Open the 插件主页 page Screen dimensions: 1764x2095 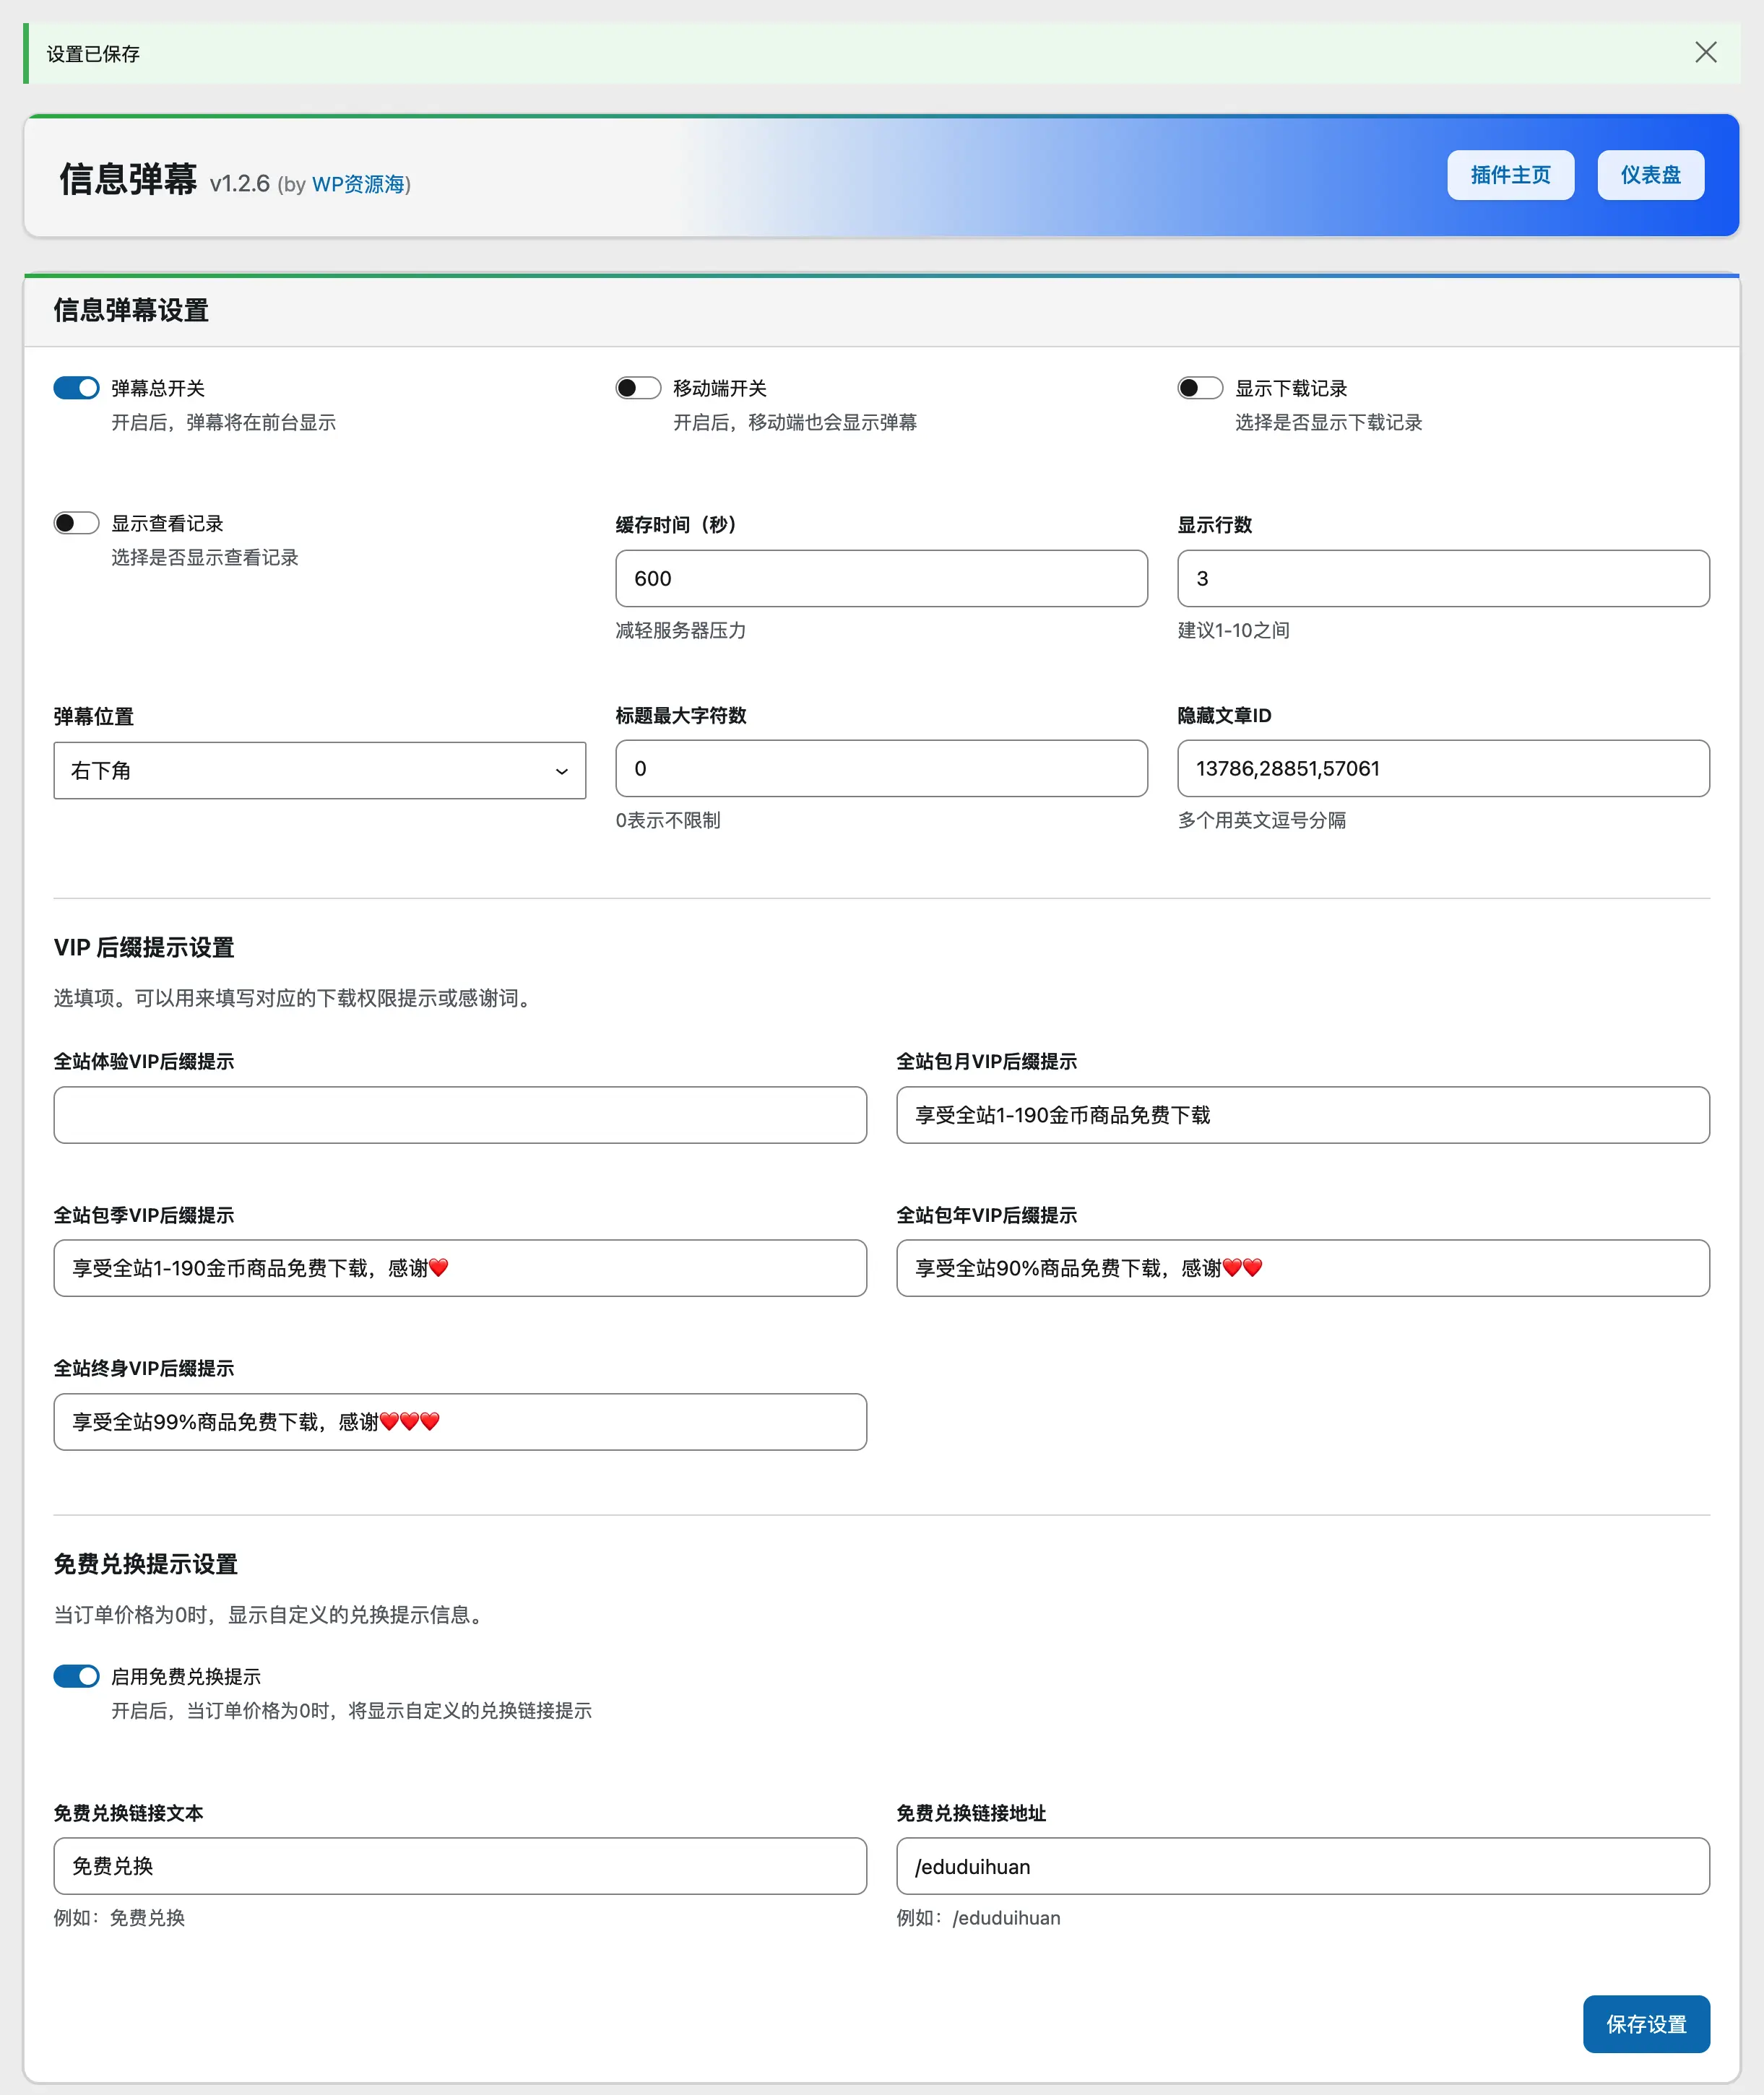pyautogui.click(x=1510, y=175)
